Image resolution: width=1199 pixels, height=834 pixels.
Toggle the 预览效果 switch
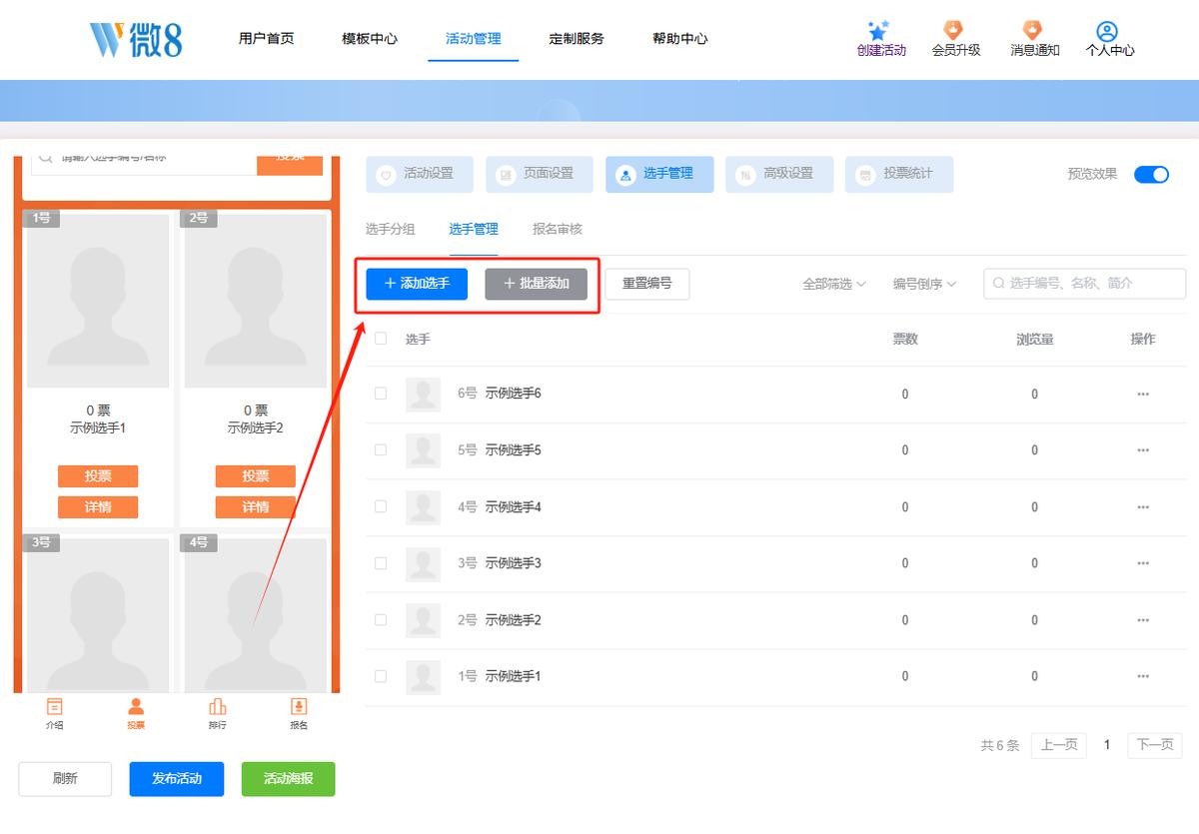click(x=1151, y=174)
